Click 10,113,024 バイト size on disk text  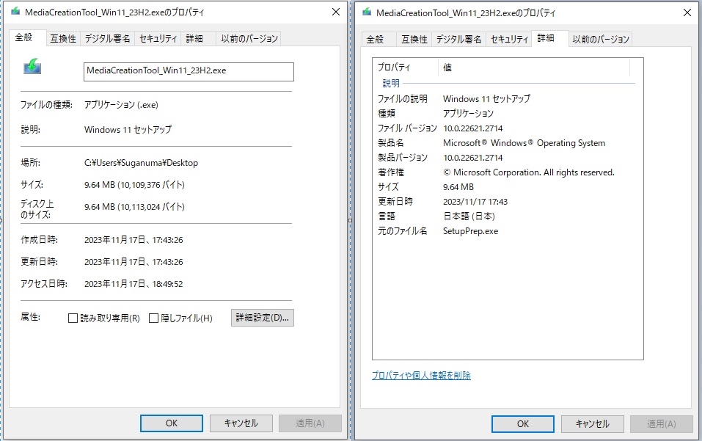[x=151, y=207]
